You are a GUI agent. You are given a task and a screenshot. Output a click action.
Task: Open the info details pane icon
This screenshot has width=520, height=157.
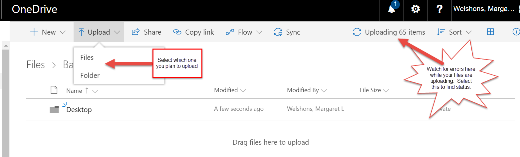pos(516,32)
